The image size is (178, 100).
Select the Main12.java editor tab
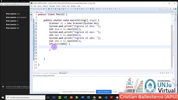point(39,12)
